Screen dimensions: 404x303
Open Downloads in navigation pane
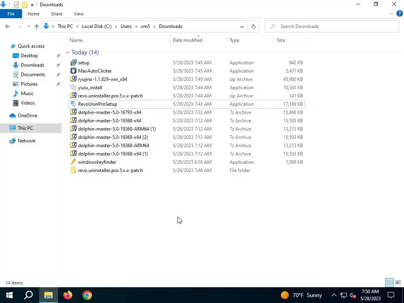(x=32, y=65)
